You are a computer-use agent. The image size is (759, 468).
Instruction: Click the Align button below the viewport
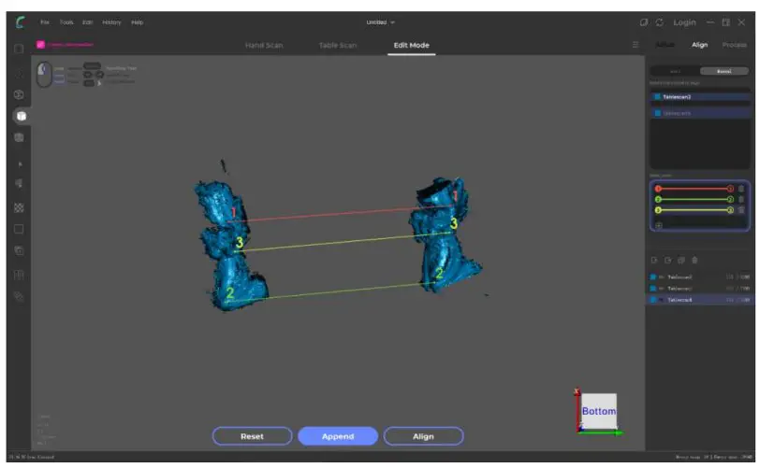424,436
